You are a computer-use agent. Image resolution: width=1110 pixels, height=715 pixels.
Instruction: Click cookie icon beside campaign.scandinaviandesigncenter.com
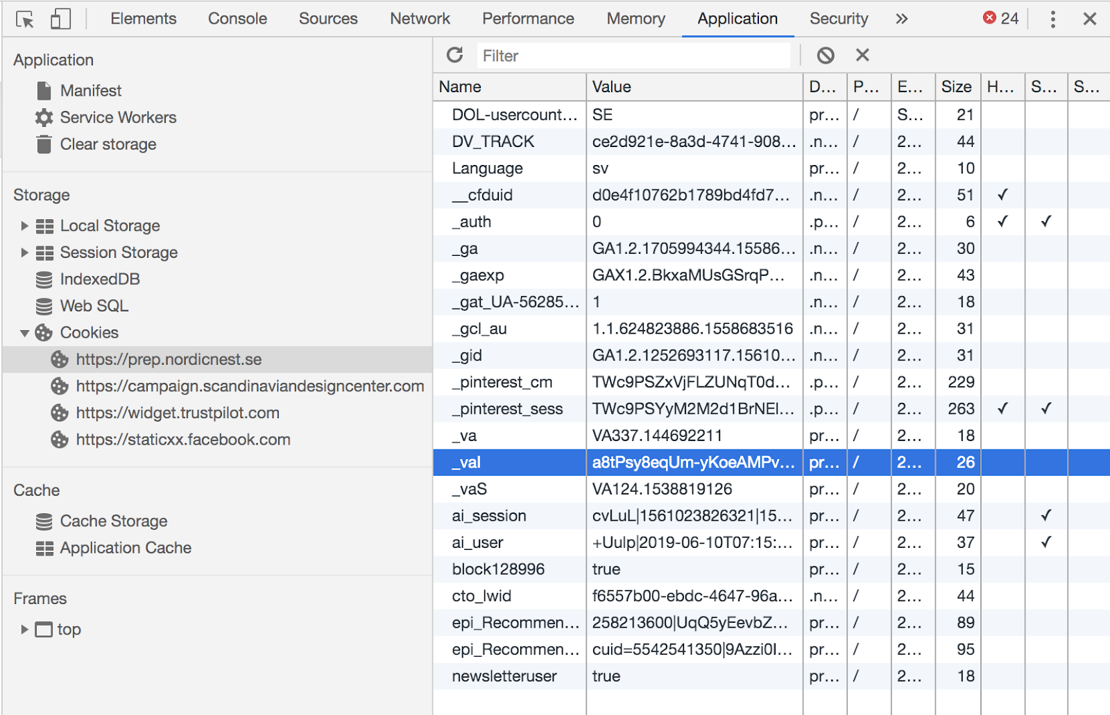(60, 386)
